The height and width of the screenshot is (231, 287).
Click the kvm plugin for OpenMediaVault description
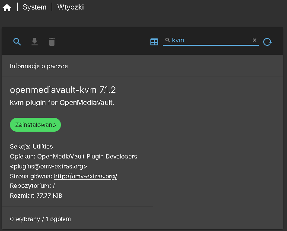62,103
